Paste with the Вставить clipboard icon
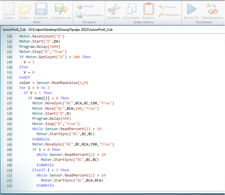The width and height of the screenshot is (225, 195). 149,9
